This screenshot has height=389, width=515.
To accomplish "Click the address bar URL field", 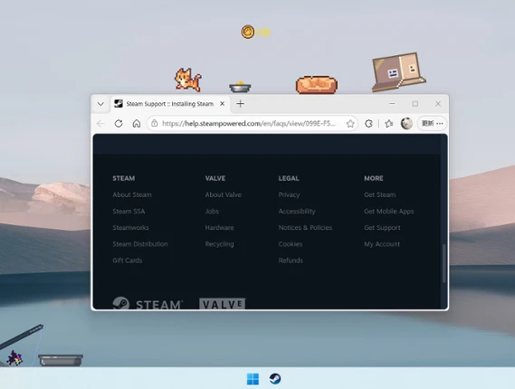I will click(x=249, y=123).
